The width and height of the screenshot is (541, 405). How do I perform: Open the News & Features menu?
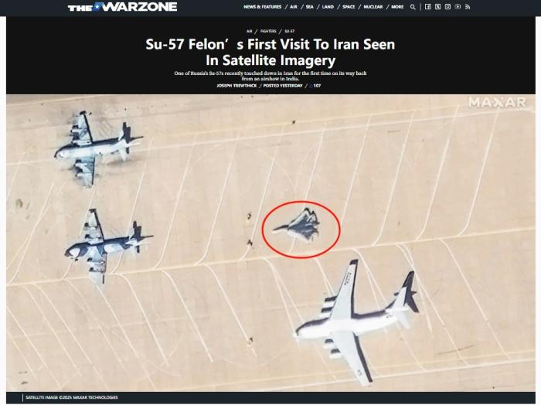click(263, 7)
